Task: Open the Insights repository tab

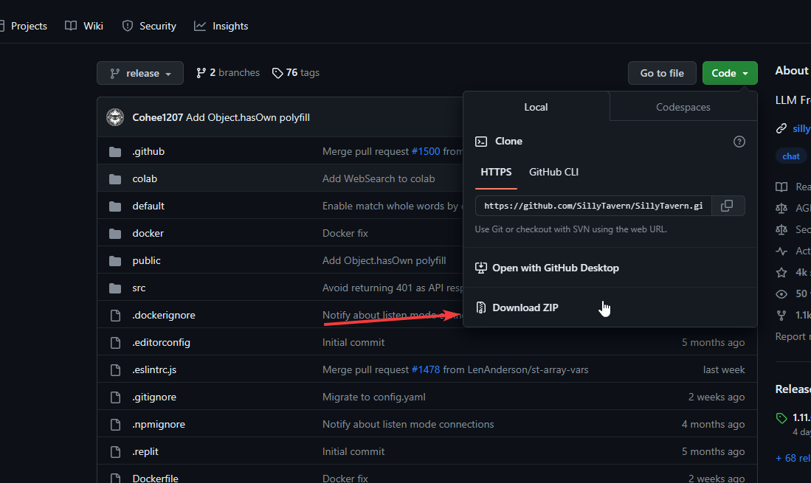Action: point(221,26)
